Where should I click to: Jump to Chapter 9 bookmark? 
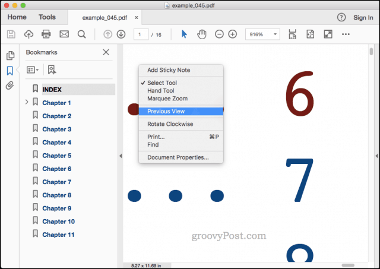57,208
